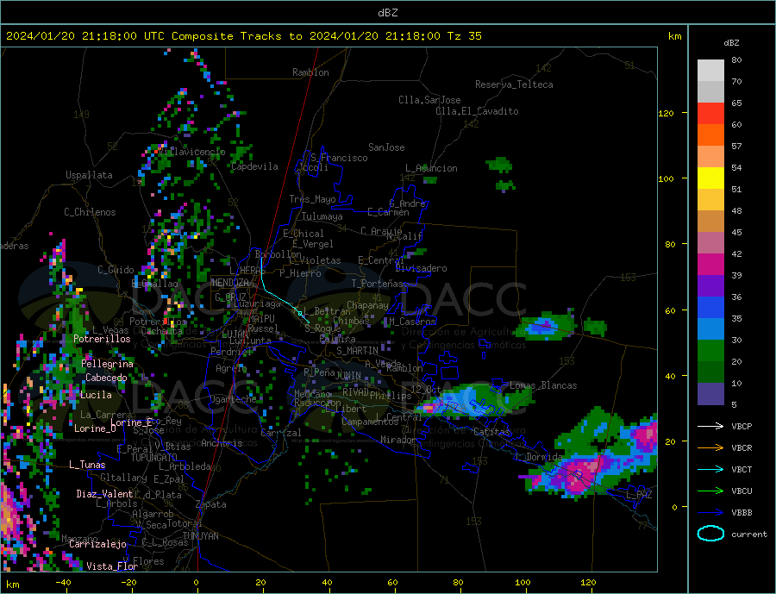This screenshot has width=776, height=594.
Task: Click the S_Francisco label
Action: [x=339, y=158]
